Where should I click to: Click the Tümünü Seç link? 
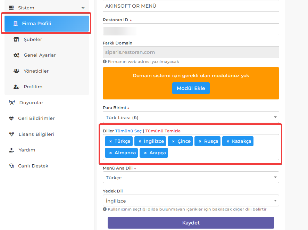point(128,131)
